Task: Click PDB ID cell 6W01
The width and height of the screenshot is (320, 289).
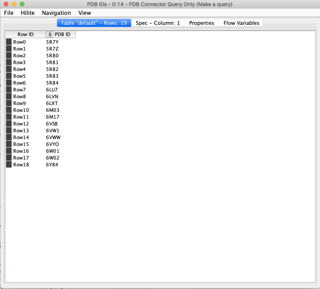Action: 53,151
